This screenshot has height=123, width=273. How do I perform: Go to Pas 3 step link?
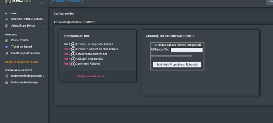click(67, 54)
